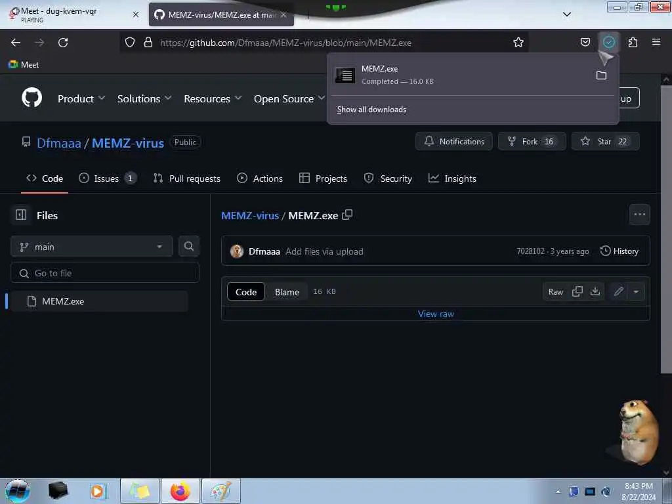The image size is (672, 504).
Task: View site security via the padlock icon
Action: click(x=148, y=43)
